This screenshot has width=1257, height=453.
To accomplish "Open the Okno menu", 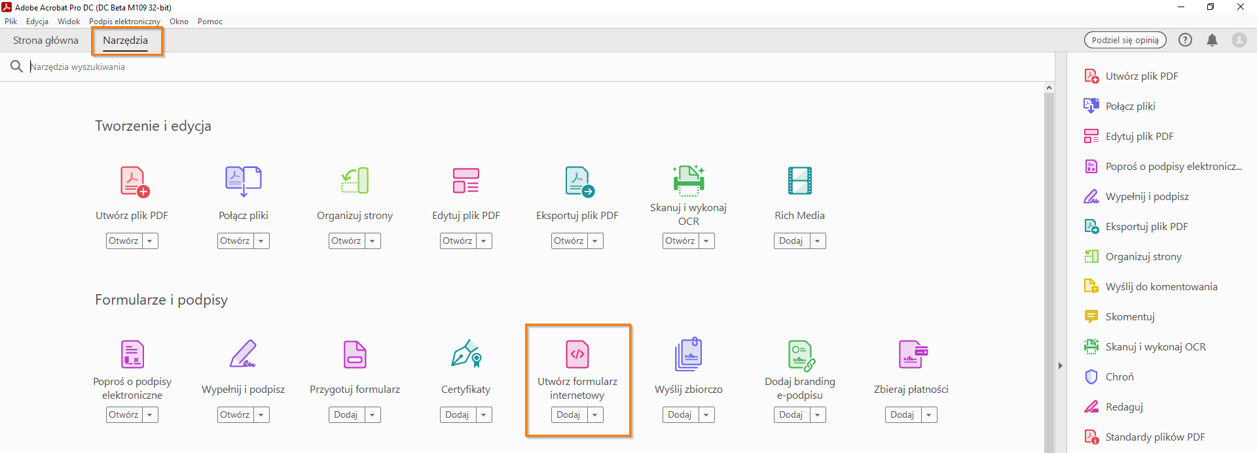I will (179, 22).
